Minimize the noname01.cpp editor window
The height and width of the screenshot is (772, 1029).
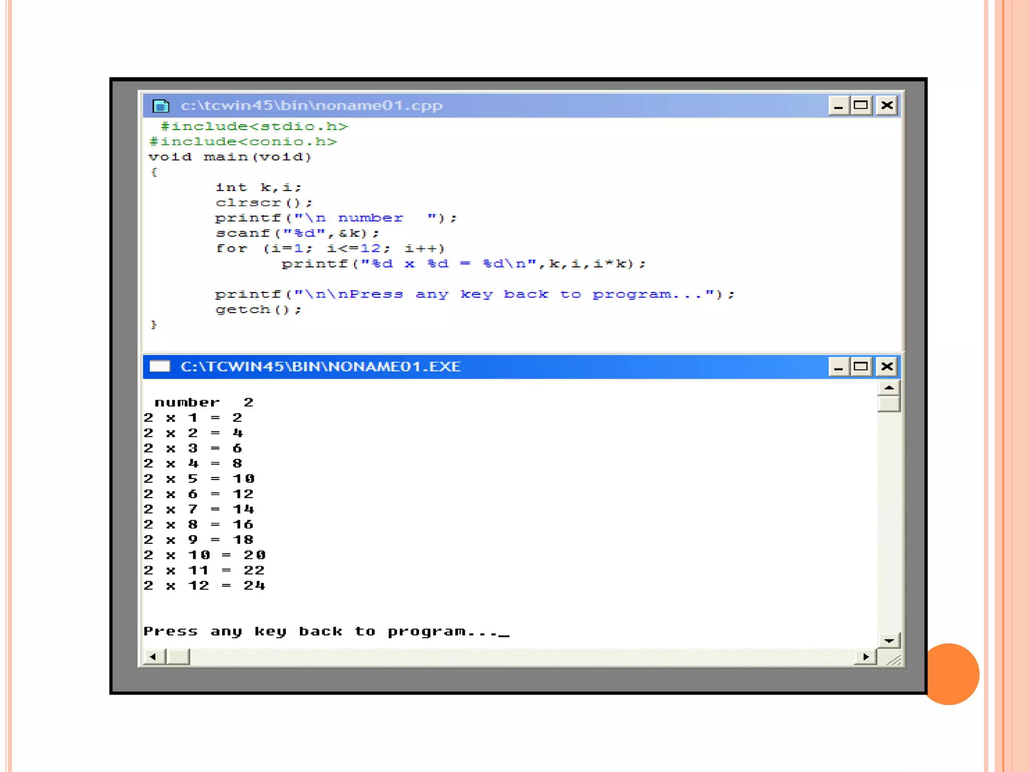(838, 106)
